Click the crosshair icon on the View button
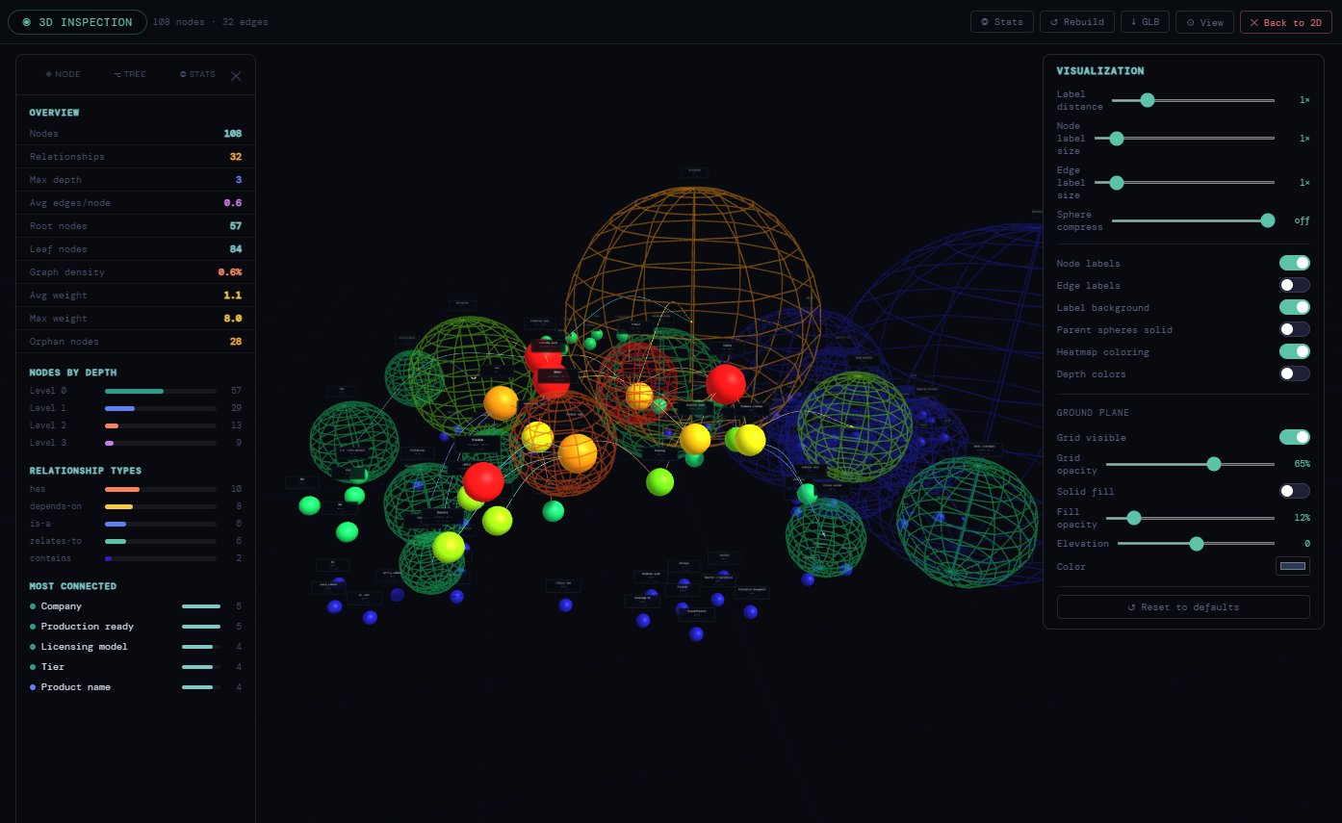The width and height of the screenshot is (1342, 823). [x=1190, y=21]
